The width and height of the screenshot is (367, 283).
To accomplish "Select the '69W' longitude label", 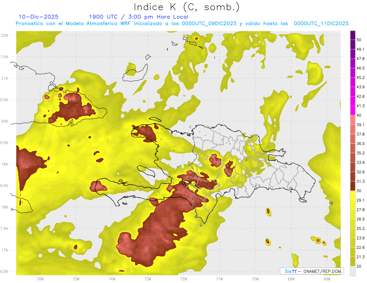I will pos(291,279).
